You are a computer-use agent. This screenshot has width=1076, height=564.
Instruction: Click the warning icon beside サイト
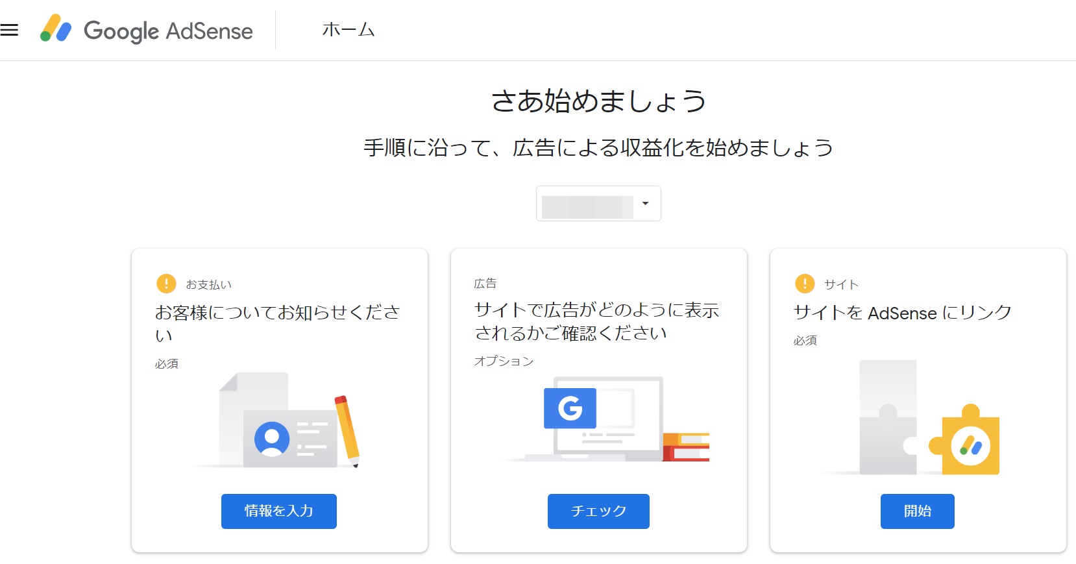(805, 284)
